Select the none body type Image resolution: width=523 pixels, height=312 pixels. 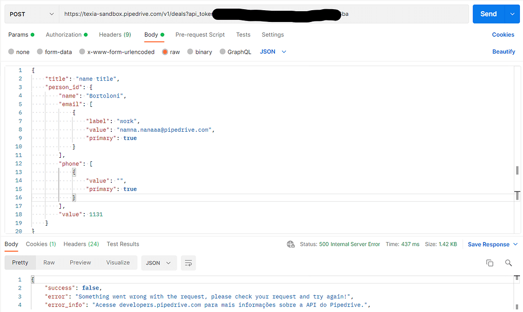pos(19,52)
